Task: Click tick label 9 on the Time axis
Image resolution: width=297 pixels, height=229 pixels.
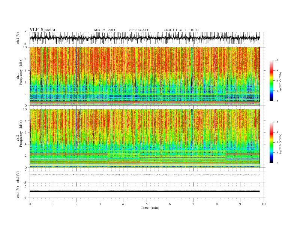Action: tap(240, 204)
